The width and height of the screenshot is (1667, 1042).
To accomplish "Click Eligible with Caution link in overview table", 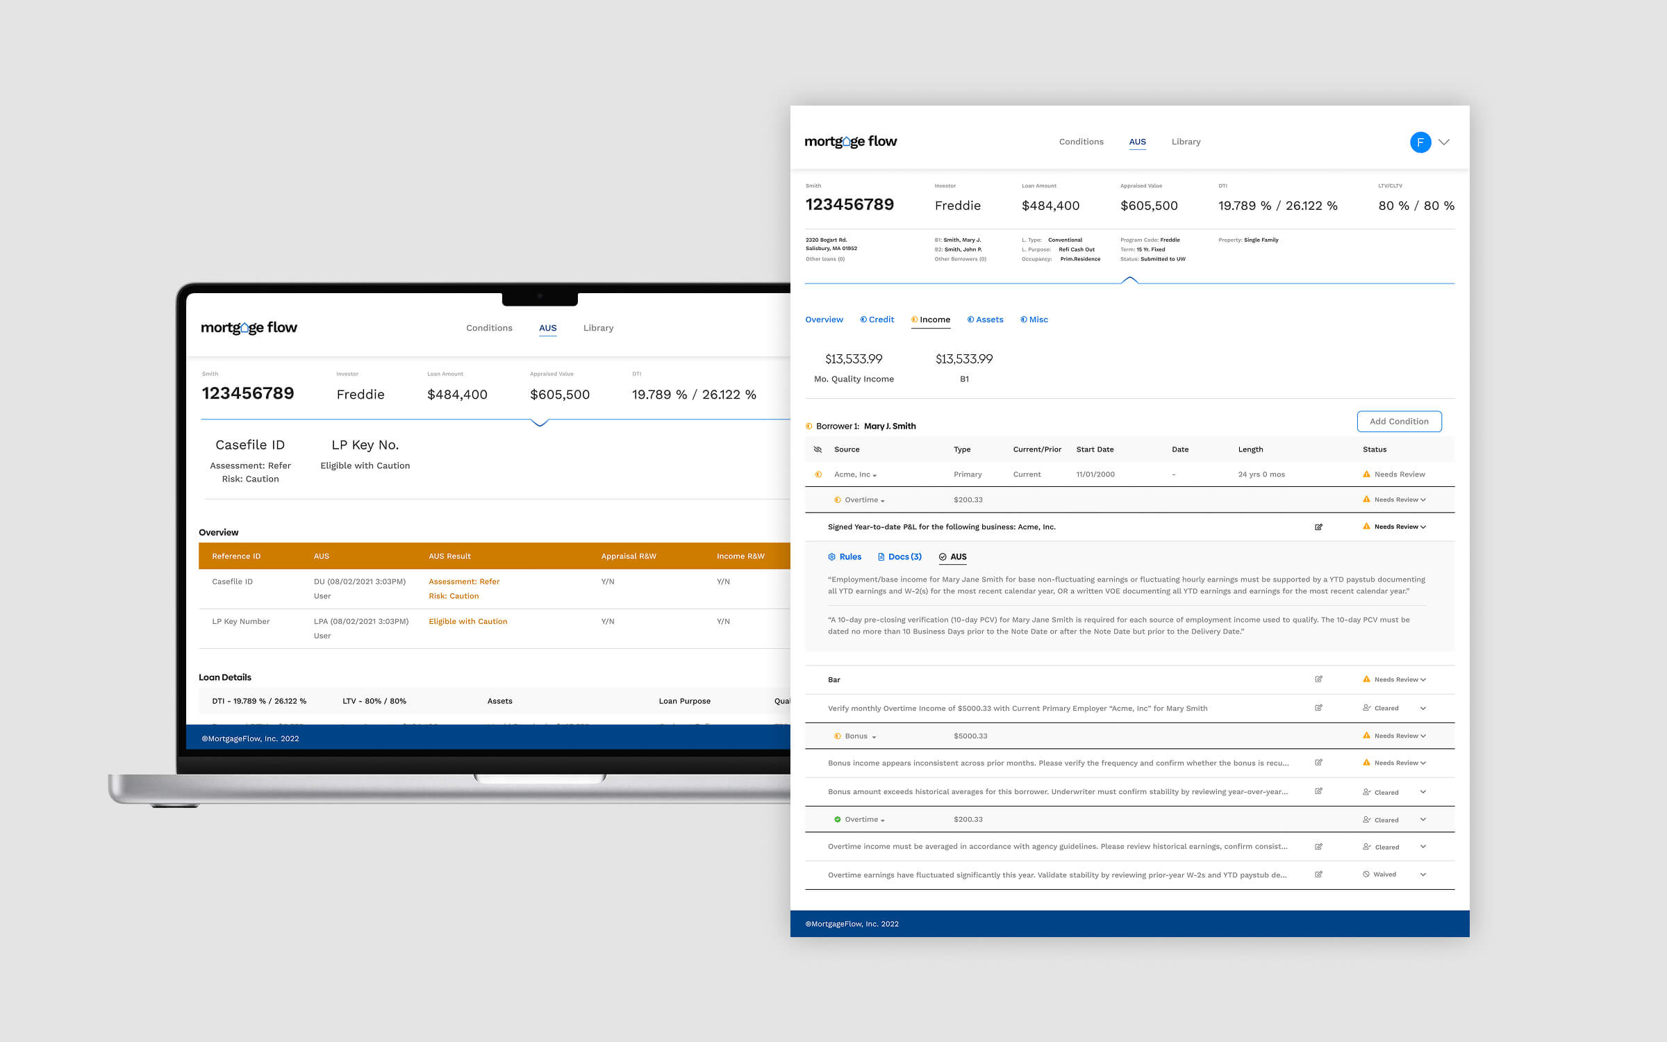I will (x=467, y=622).
